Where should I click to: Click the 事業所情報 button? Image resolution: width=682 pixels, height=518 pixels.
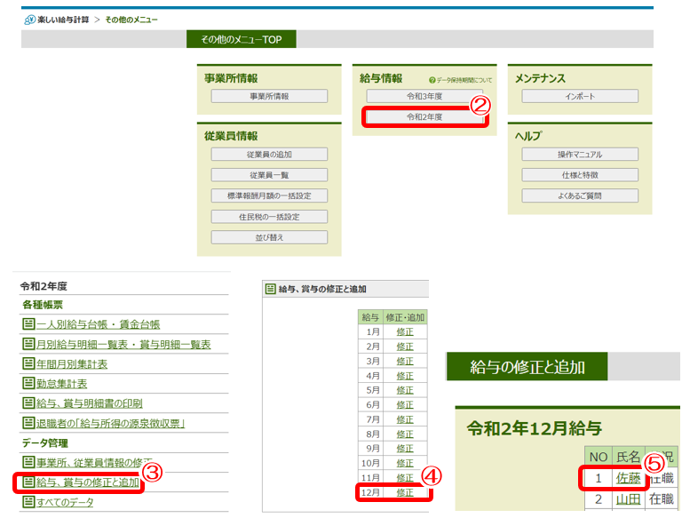coord(269,96)
